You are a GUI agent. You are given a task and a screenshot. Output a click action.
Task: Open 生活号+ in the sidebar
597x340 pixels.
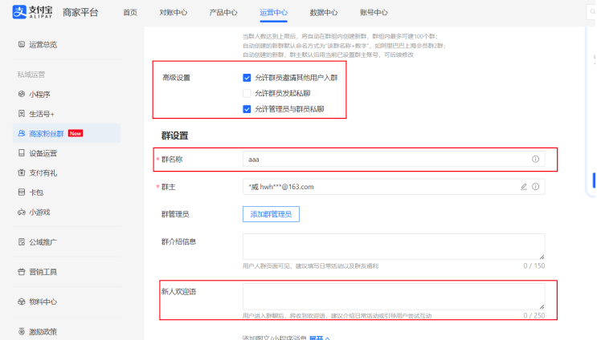41,113
